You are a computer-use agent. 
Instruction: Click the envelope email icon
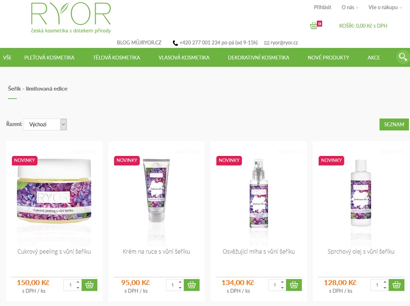(267, 43)
